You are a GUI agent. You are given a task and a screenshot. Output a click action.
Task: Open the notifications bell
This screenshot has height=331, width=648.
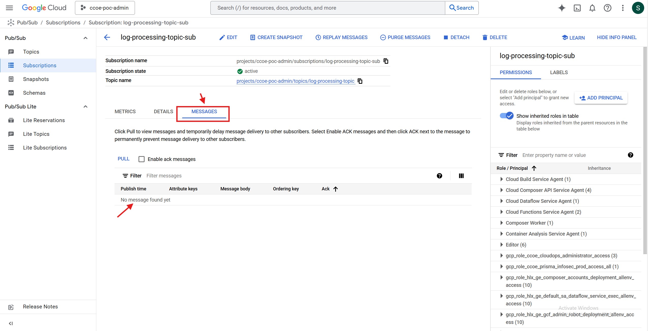coord(592,8)
